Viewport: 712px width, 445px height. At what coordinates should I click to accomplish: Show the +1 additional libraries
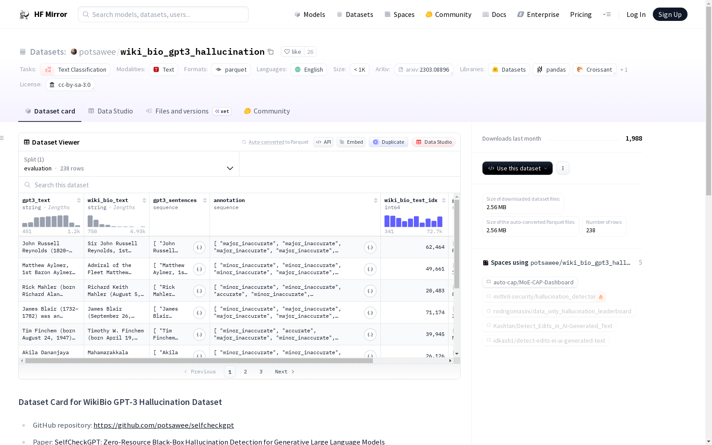tap(624, 70)
